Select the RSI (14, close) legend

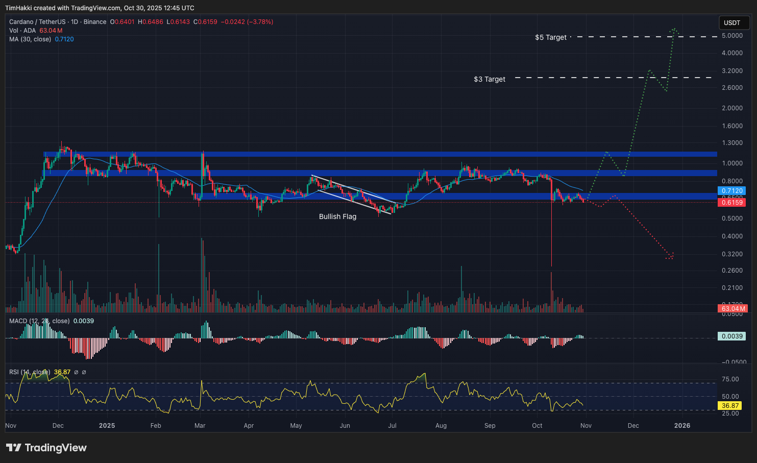pyautogui.click(x=29, y=372)
